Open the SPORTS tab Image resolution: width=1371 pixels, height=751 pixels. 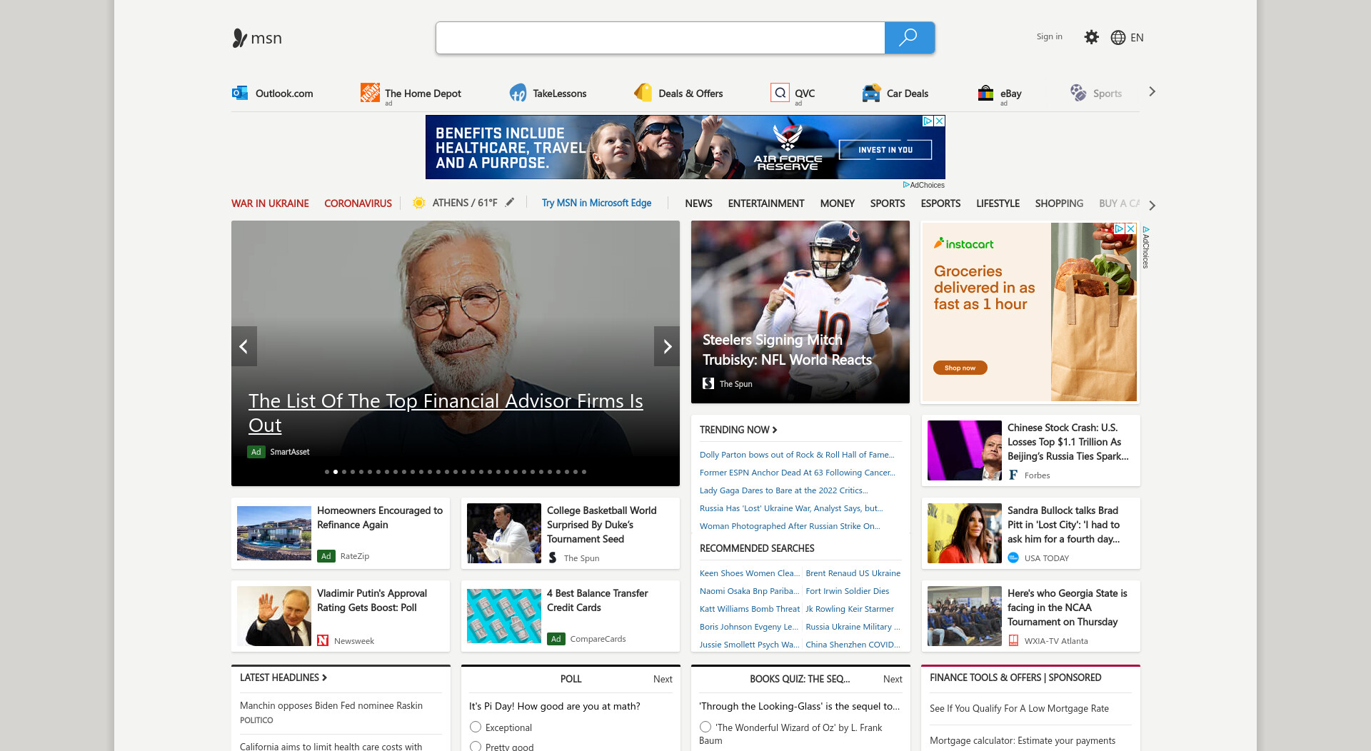(x=888, y=203)
